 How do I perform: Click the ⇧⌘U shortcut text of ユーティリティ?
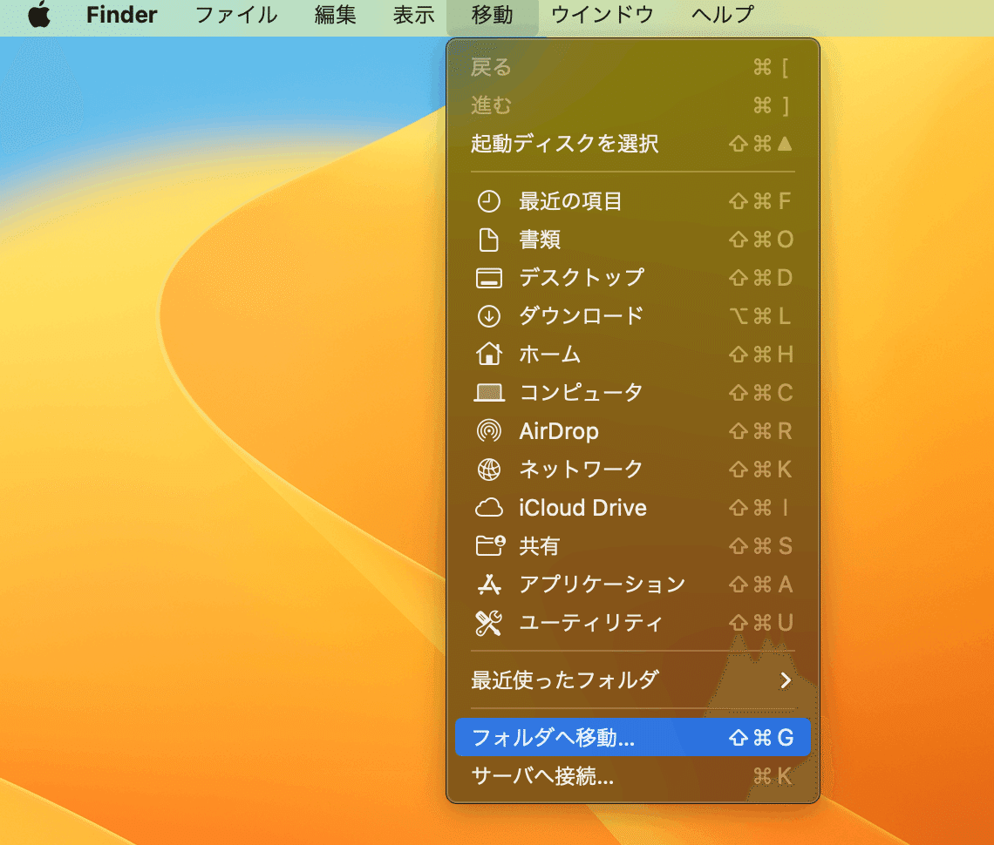pos(760,623)
